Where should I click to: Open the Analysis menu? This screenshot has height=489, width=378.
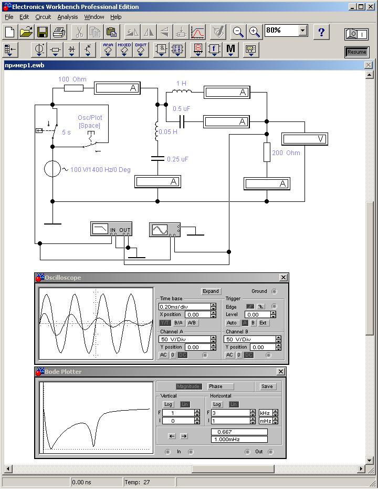tap(68, 17)
